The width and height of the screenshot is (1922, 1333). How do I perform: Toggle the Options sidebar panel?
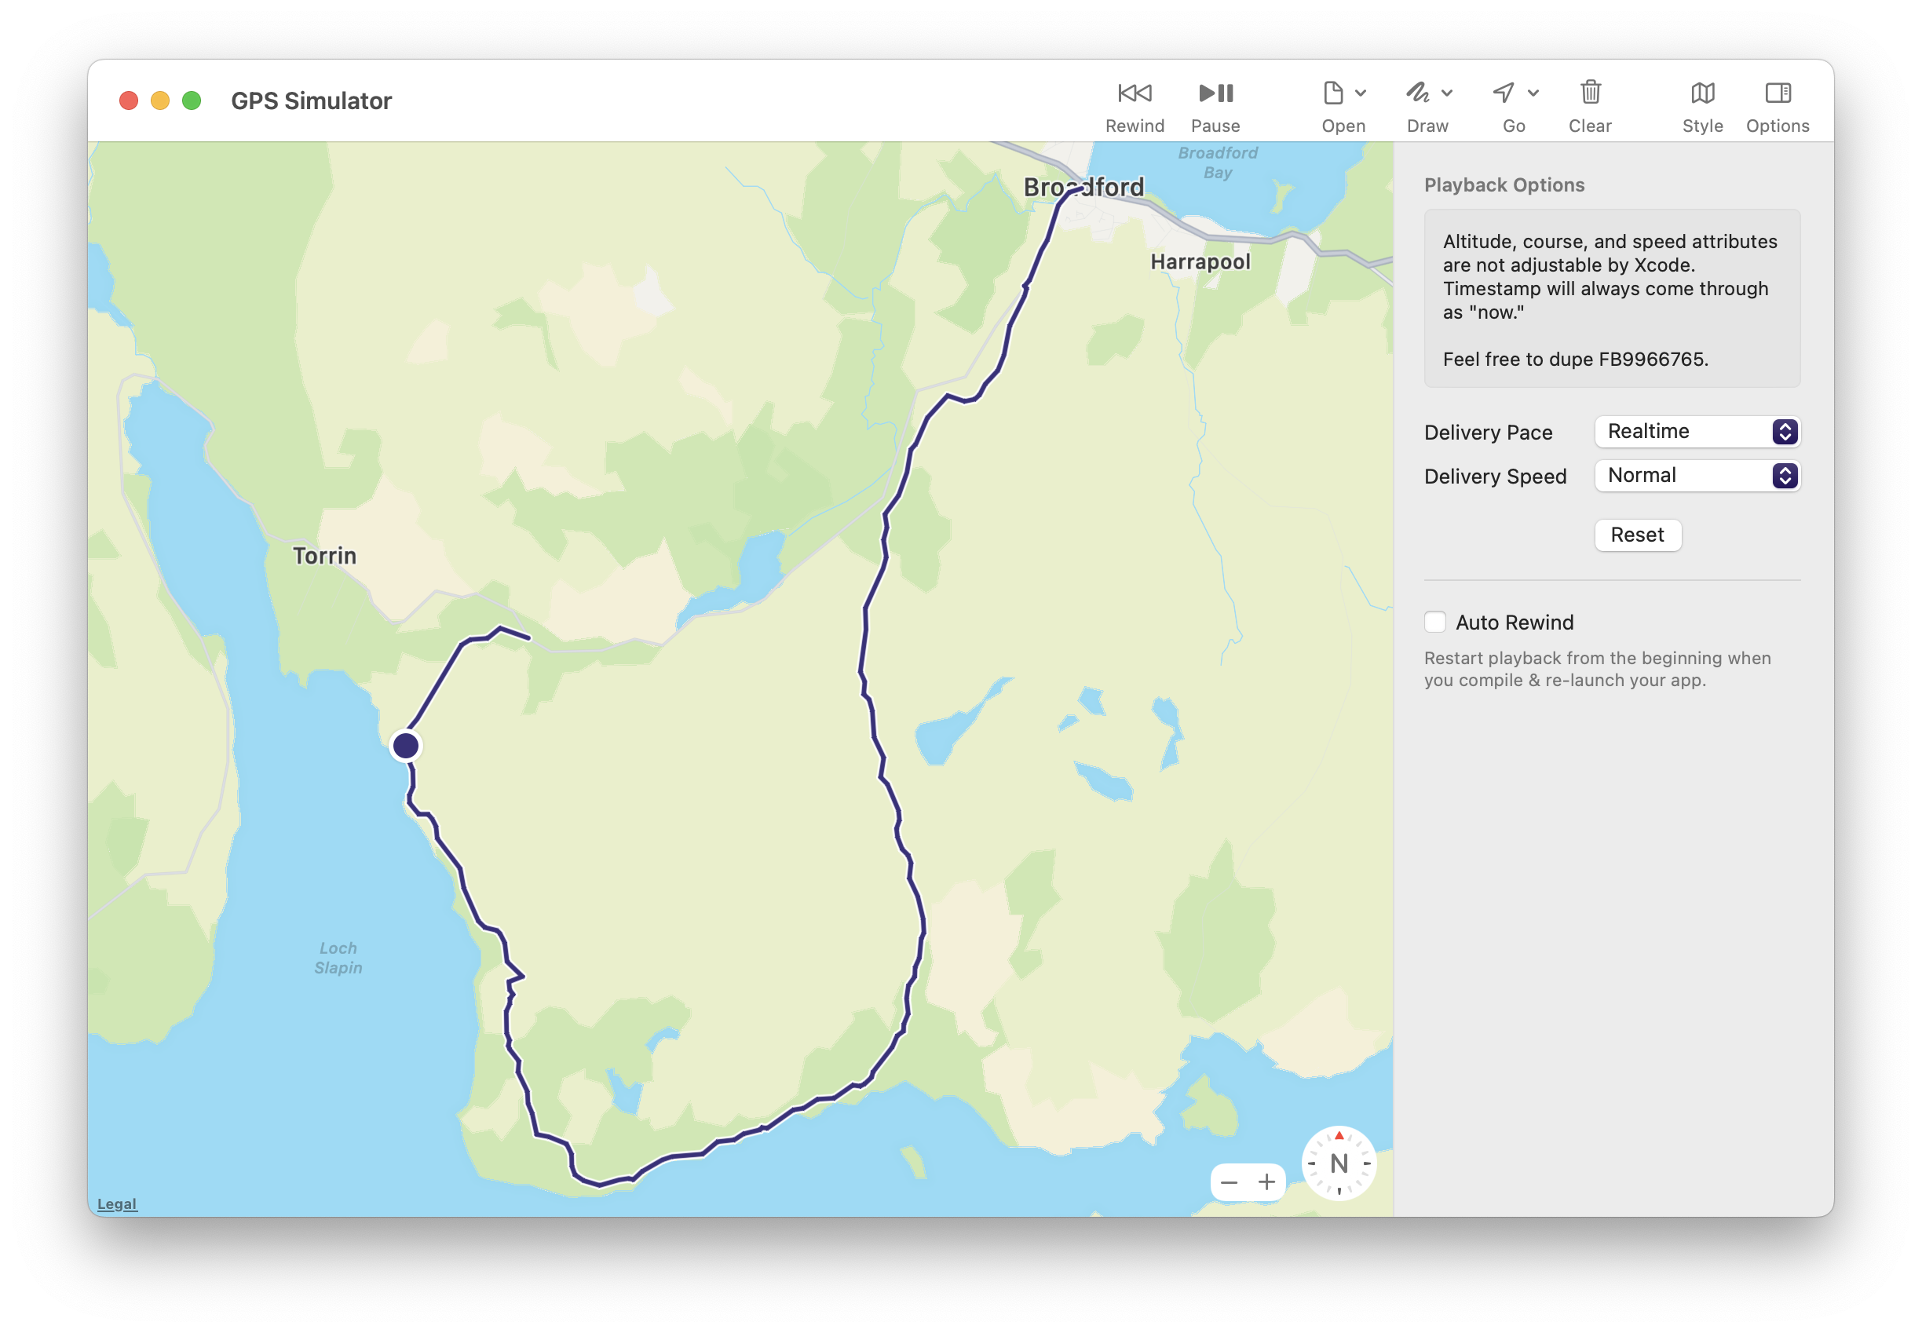tap(1778, 106)
